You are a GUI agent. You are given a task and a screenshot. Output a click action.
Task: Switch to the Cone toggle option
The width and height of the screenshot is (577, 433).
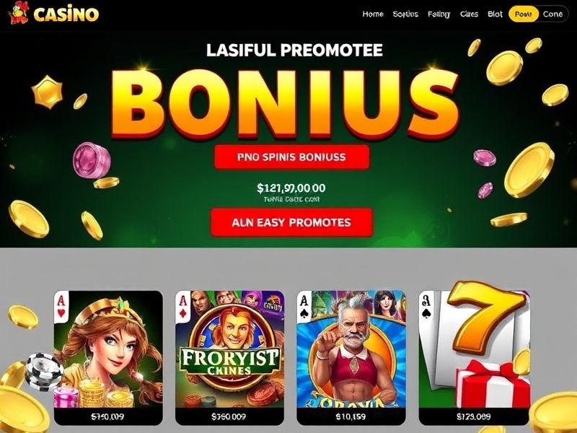click(x=552, y=14)
